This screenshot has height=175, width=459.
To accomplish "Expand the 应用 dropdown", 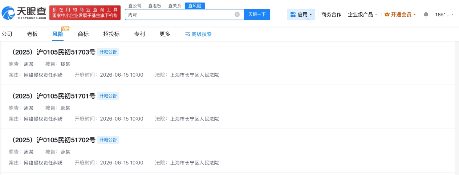I will pos(301,15).
